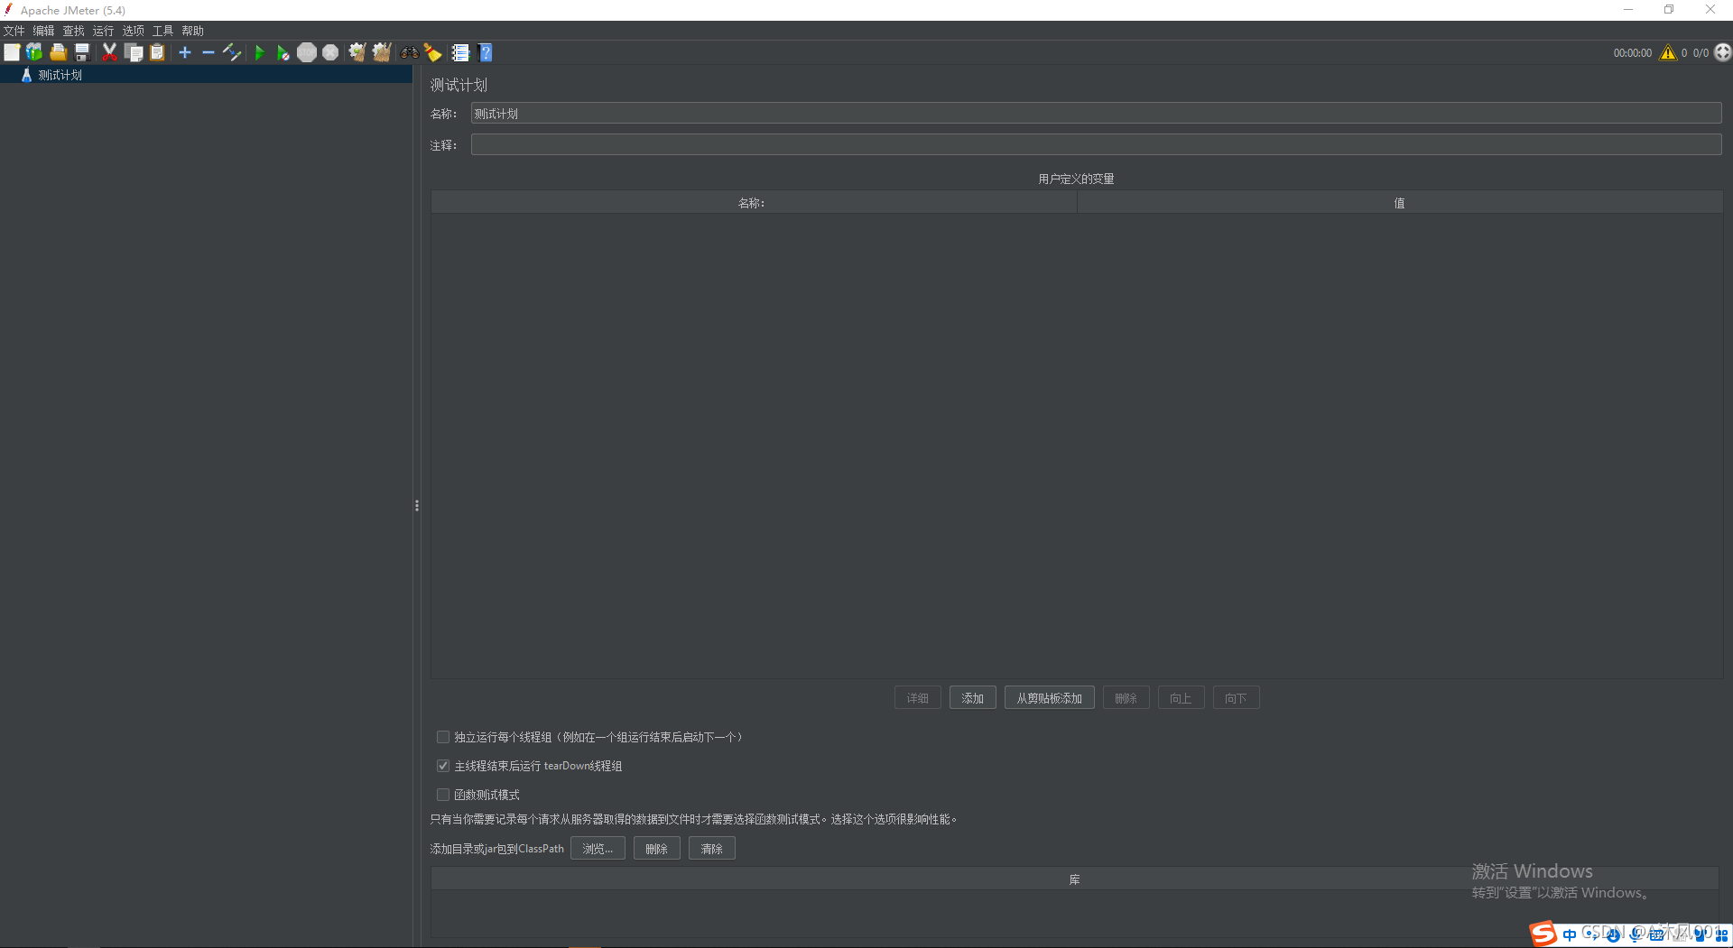
Task: Click the Toggle enable/disable icon
Action: (x=232, y=52)
